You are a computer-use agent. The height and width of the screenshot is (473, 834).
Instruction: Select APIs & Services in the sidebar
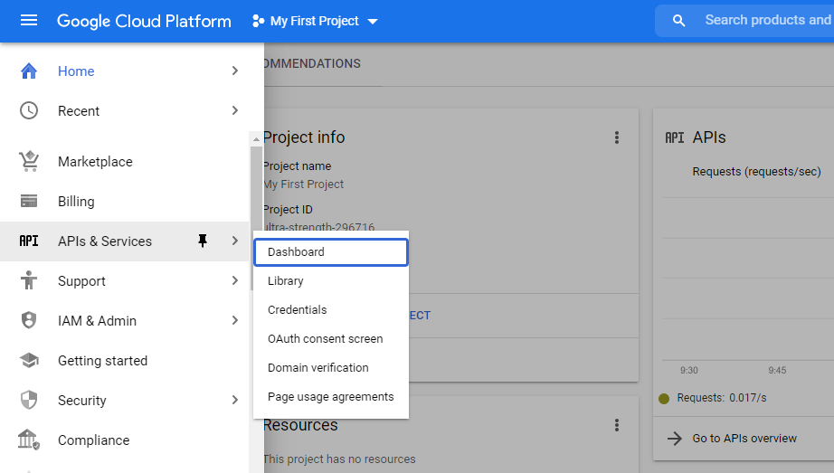click(105, 241)
